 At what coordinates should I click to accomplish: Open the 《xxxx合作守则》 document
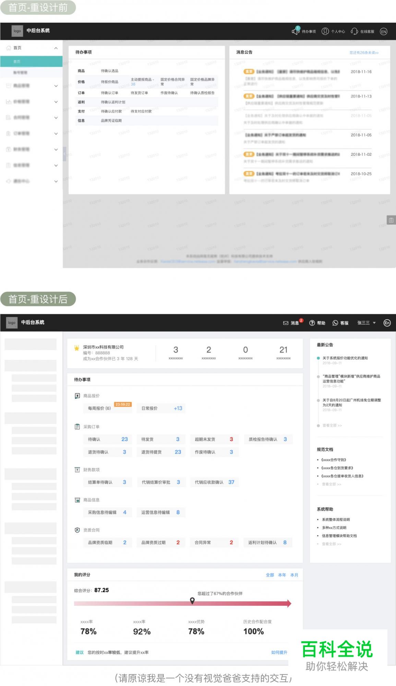[x=334, y=460]
